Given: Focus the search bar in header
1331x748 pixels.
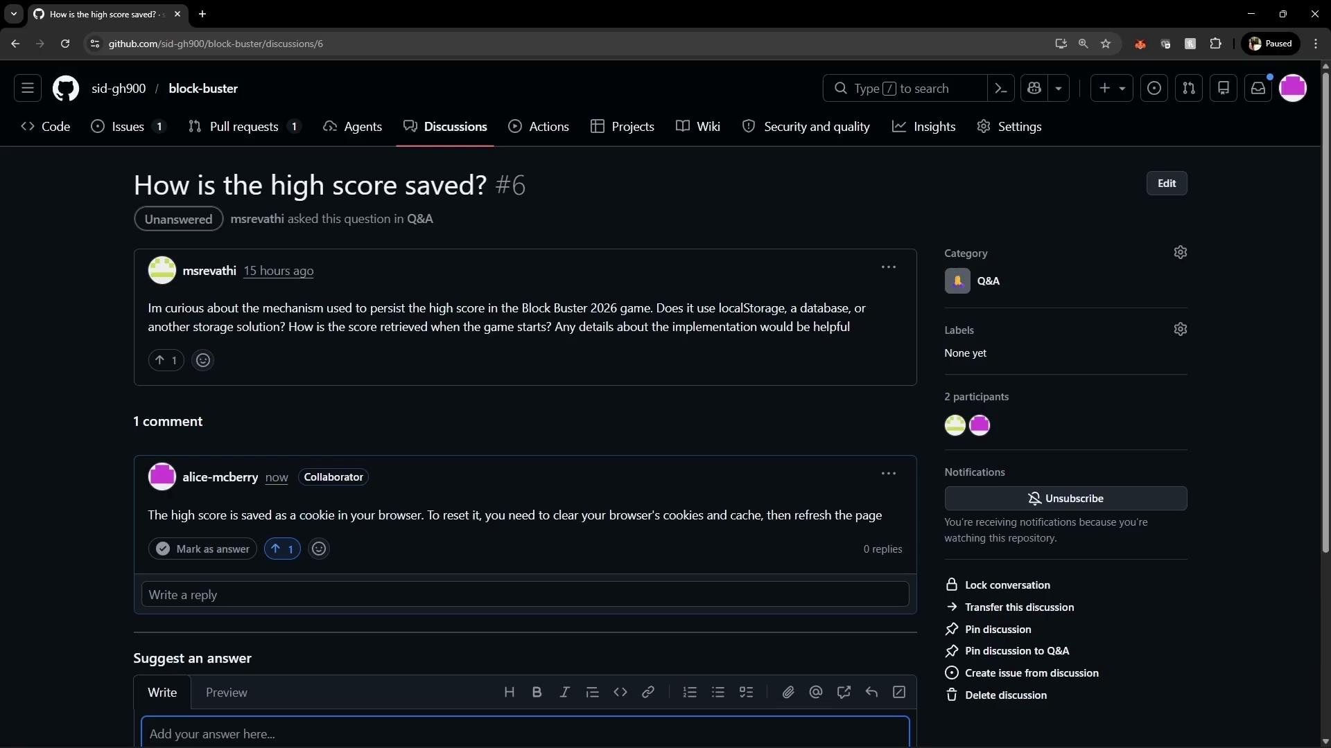Looking at the screenshot, I should click(905, 88).
